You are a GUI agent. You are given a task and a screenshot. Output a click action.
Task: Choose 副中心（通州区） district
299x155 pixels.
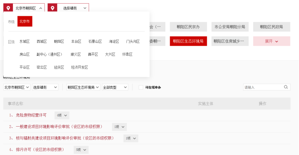coord(49,54)
